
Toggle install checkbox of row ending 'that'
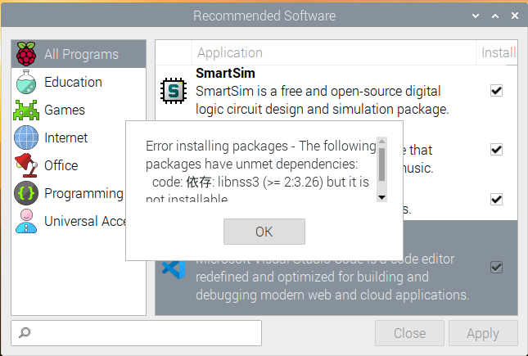click(496, 150)
